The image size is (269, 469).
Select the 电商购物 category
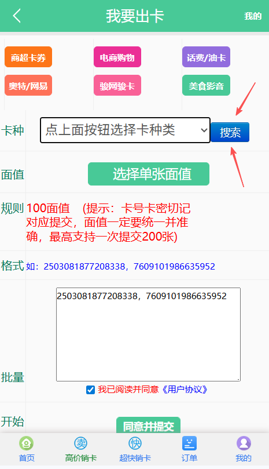click(x=117, y=57)
